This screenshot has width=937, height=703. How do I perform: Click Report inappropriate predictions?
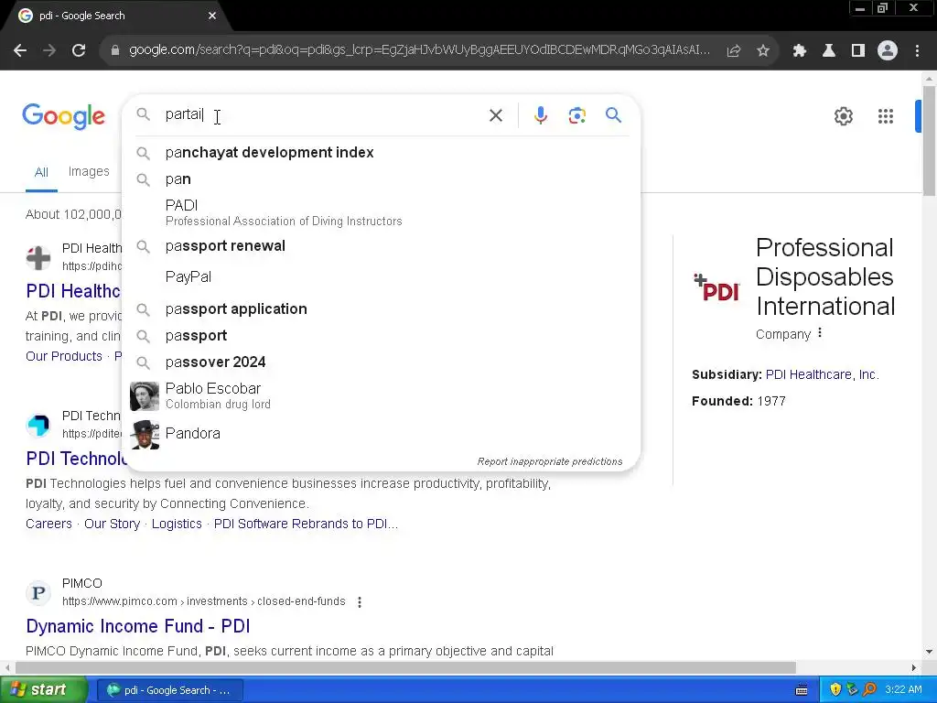tap(550, 461)
